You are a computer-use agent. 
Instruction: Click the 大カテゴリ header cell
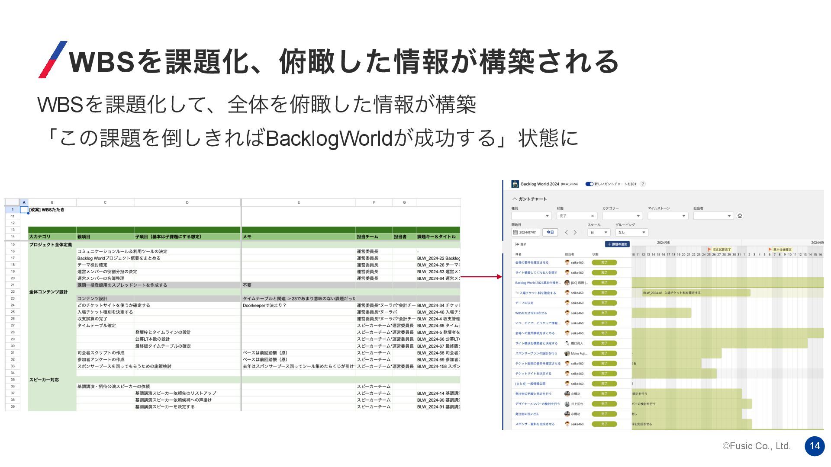pyautogui.click(x=52, y=237)
